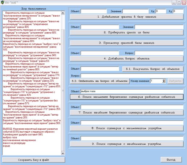
Task: Run 7 Поиск наиболее вероятного сценария
Action: [127, 112]
